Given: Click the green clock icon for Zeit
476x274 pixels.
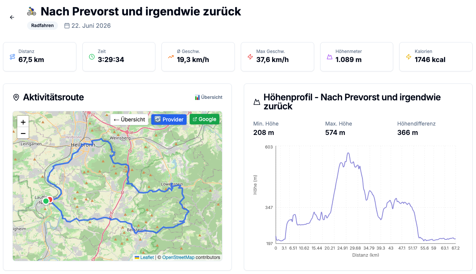Looking at the screenshot, I should [92, 57].
